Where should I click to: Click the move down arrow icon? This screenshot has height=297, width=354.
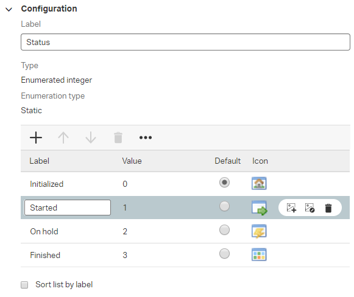coord(91,138)
